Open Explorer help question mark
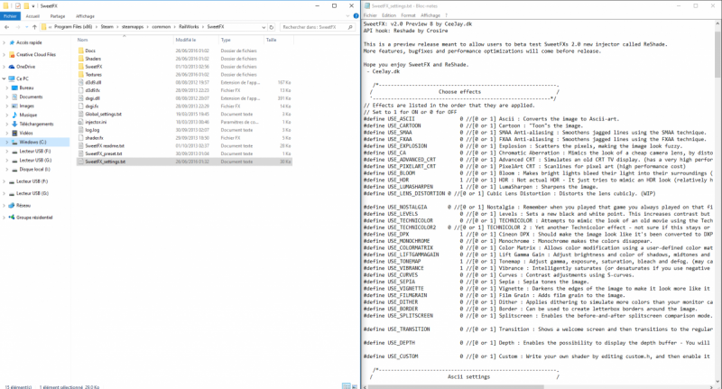The image size is (722, 389). 356,16
